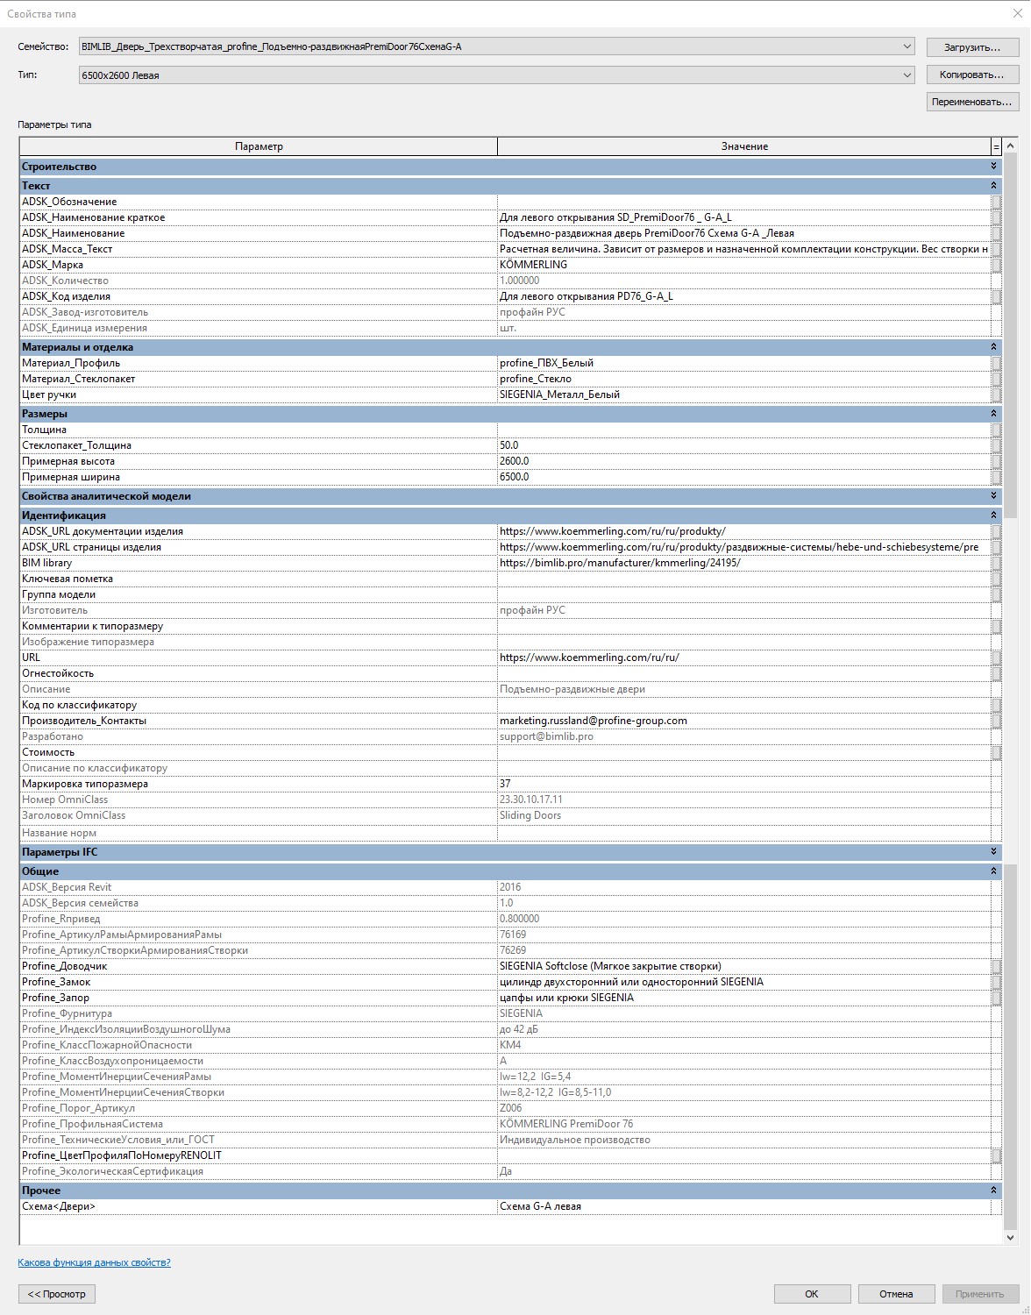Click the Стеклопакет_Толщина value field
The height and width of the screenshot is (1315, 1031).
click(x=743, y=445)
